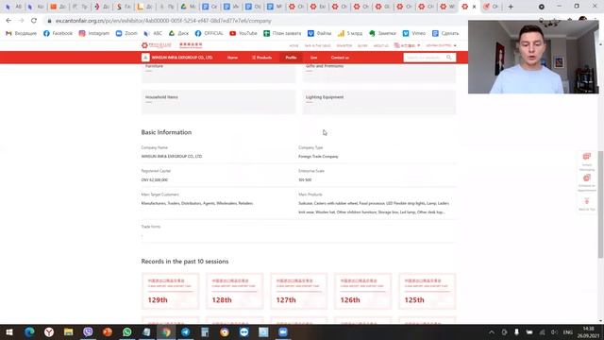Open a new browser tab

[x=511, y=7]
